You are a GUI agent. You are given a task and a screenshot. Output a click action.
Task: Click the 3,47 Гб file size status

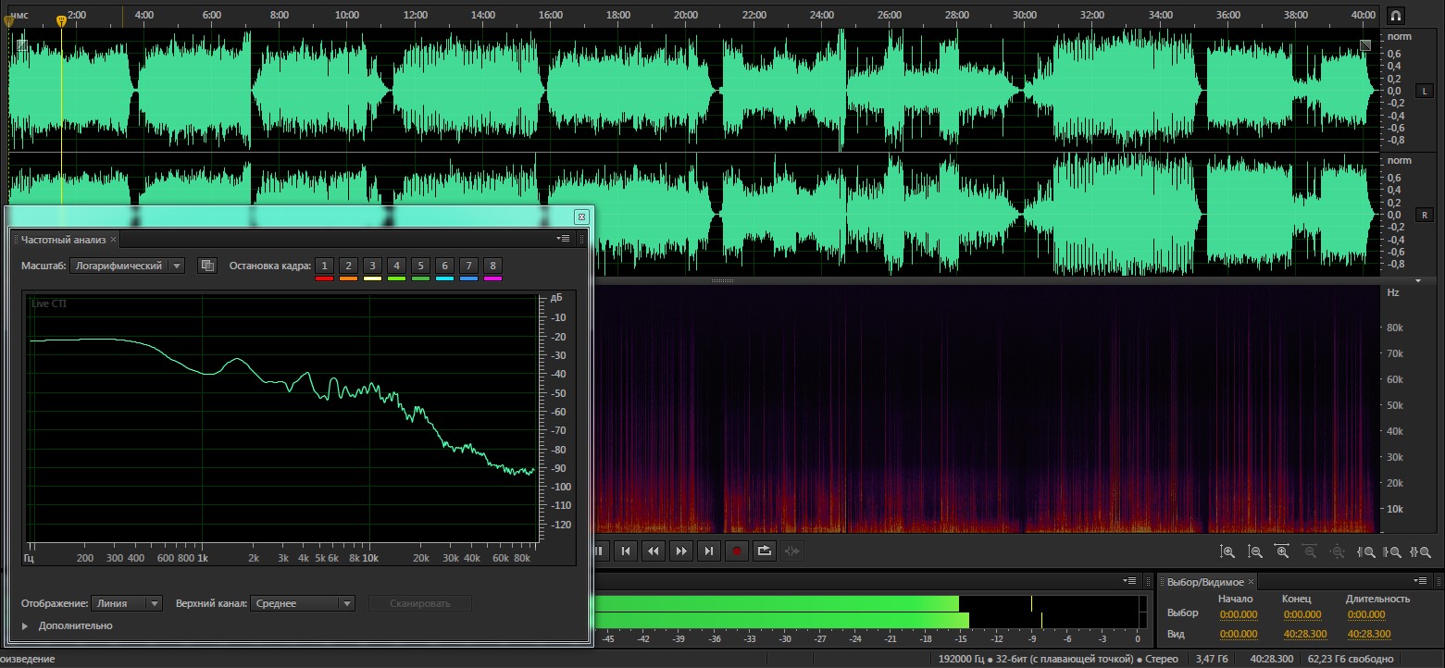point(1212,659)
